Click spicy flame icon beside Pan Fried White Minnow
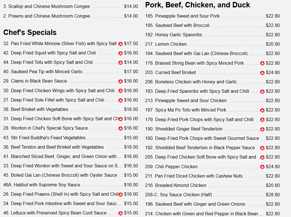The height and width of the screenshot is (217, 291). (121, 44)
